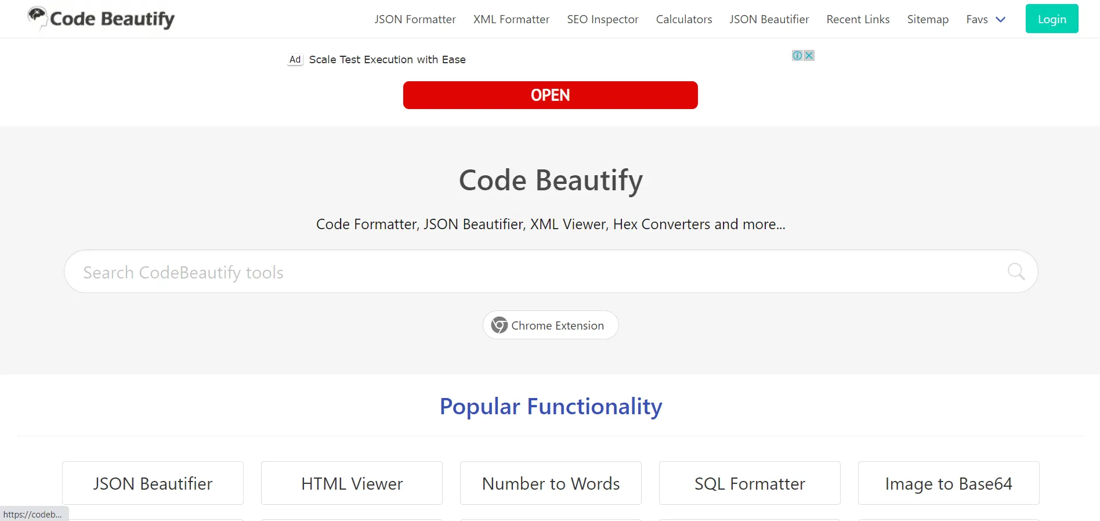Launch the HTML Viewer tool
1100x521 pixels.
pyautogui.click(x=352, y=483)
